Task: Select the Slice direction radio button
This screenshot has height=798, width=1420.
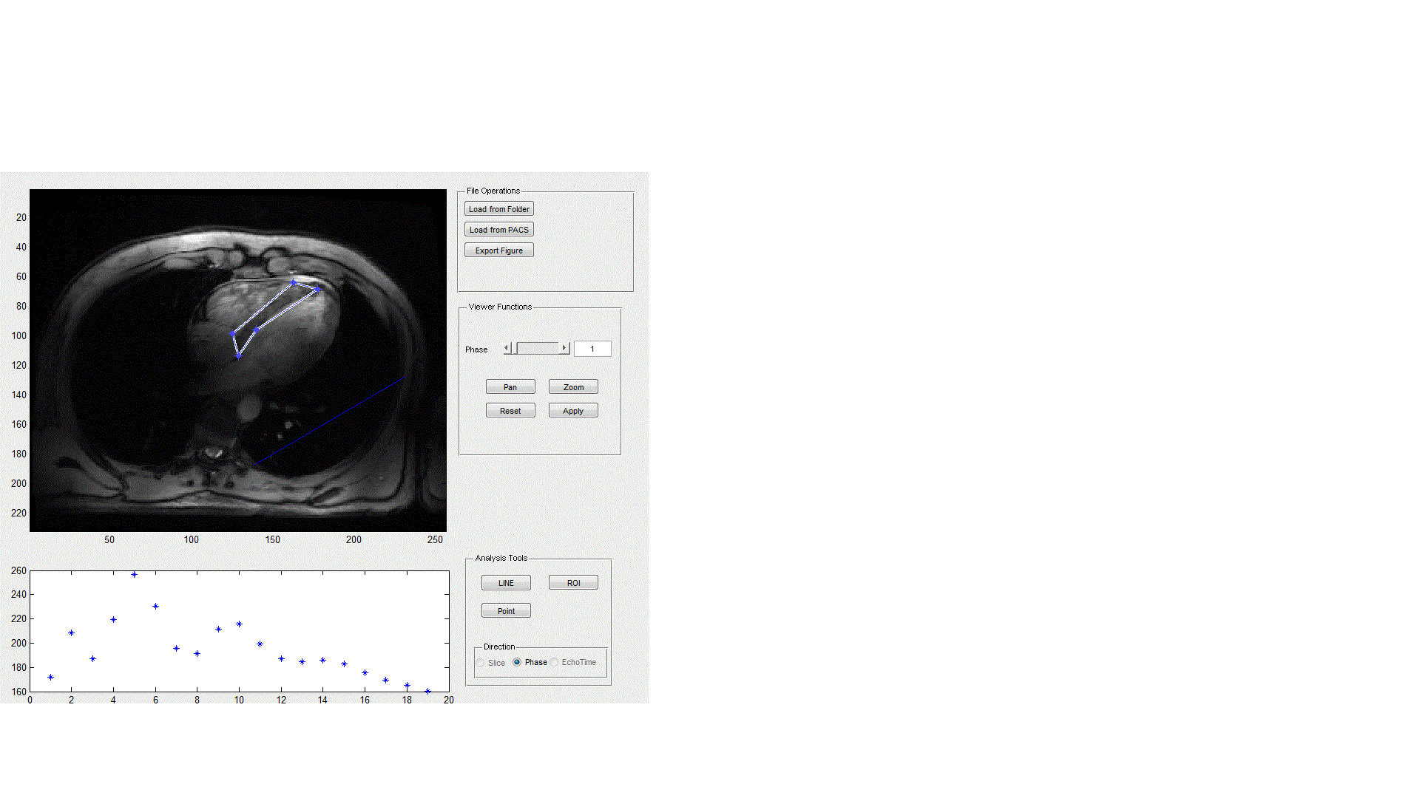Action: 481,663
